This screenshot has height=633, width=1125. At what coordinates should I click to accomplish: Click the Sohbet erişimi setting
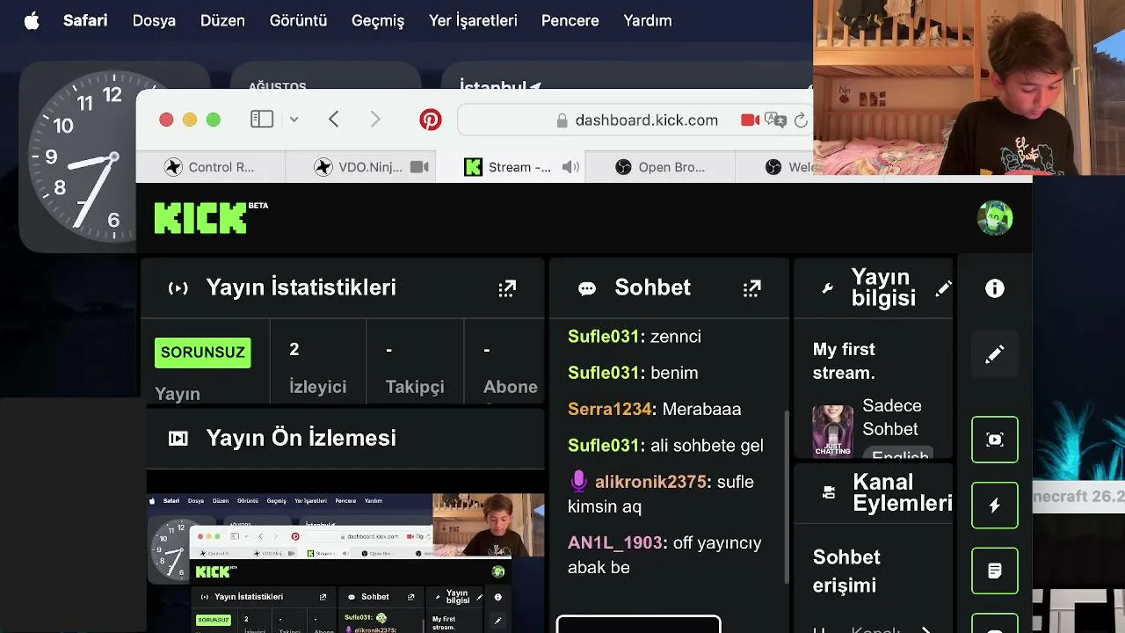point(846,571)
